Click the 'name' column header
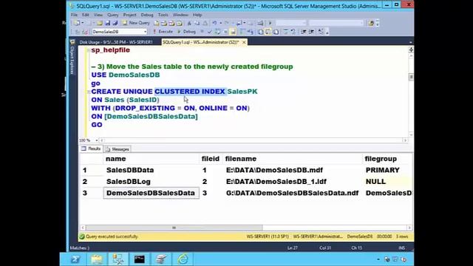Viewport: 473px width, 266px height. click(x=151, y=159)
